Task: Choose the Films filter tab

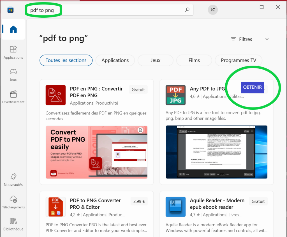Action: 194,60
